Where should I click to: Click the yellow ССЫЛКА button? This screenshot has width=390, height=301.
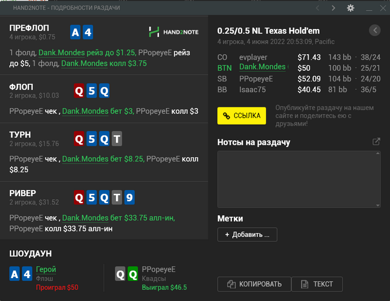(x=241, y=116)
